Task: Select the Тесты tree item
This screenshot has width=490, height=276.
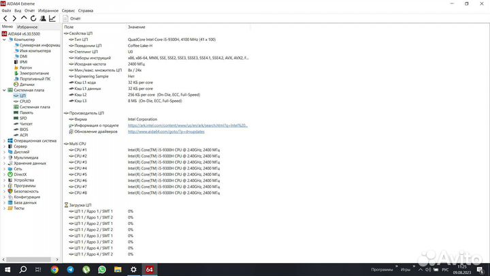Action: pos(16,209)
